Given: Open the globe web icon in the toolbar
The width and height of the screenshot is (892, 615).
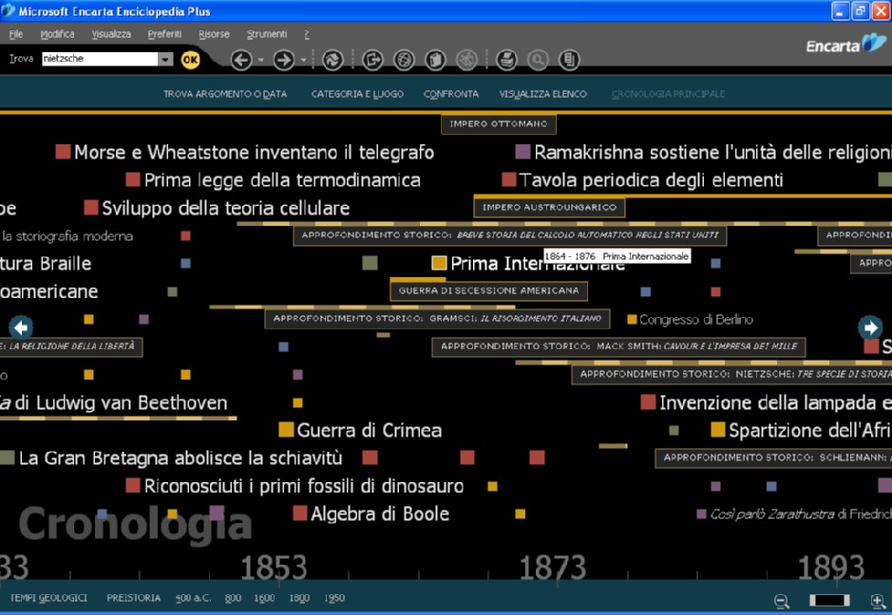Looking at the screenshot, I should click(404, 59).
